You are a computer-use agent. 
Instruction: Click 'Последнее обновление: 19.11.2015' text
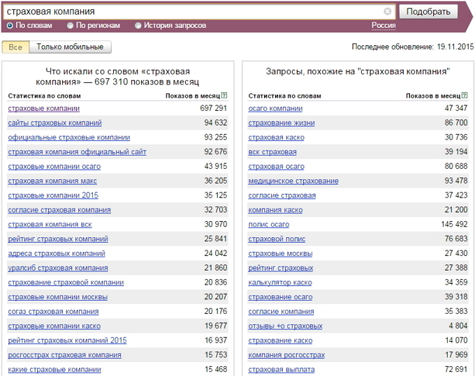pos(413,47)
